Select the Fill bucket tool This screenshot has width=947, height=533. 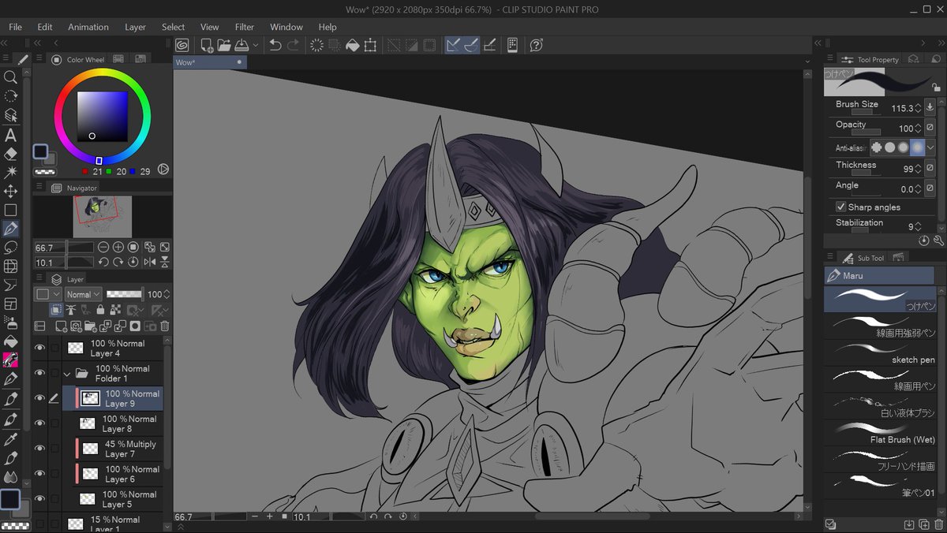click(10, 341)
